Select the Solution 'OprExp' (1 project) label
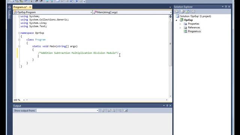240x135 pixels. (x=195, y=16)
